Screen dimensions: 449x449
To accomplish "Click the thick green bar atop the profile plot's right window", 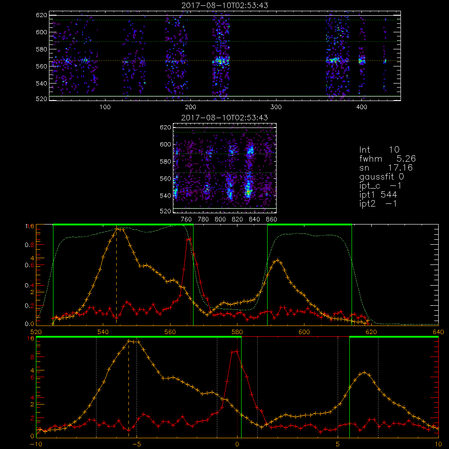I will tap(309, 224).
